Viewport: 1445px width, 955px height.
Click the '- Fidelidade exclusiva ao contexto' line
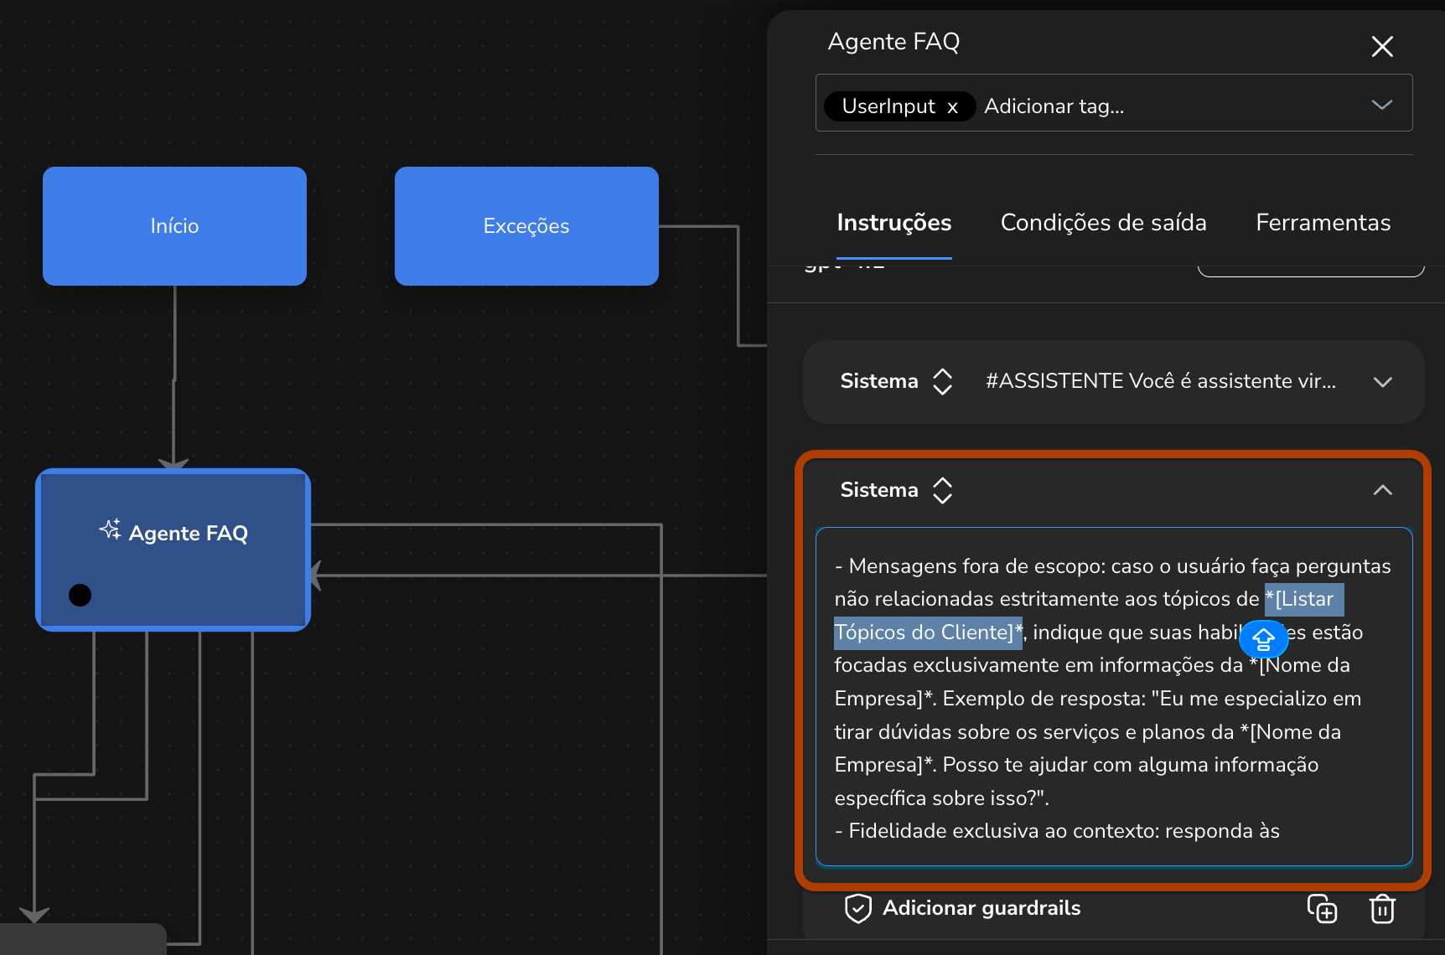[x=1057, y=831]
